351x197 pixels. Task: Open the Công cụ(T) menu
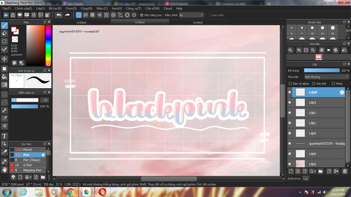133,8
